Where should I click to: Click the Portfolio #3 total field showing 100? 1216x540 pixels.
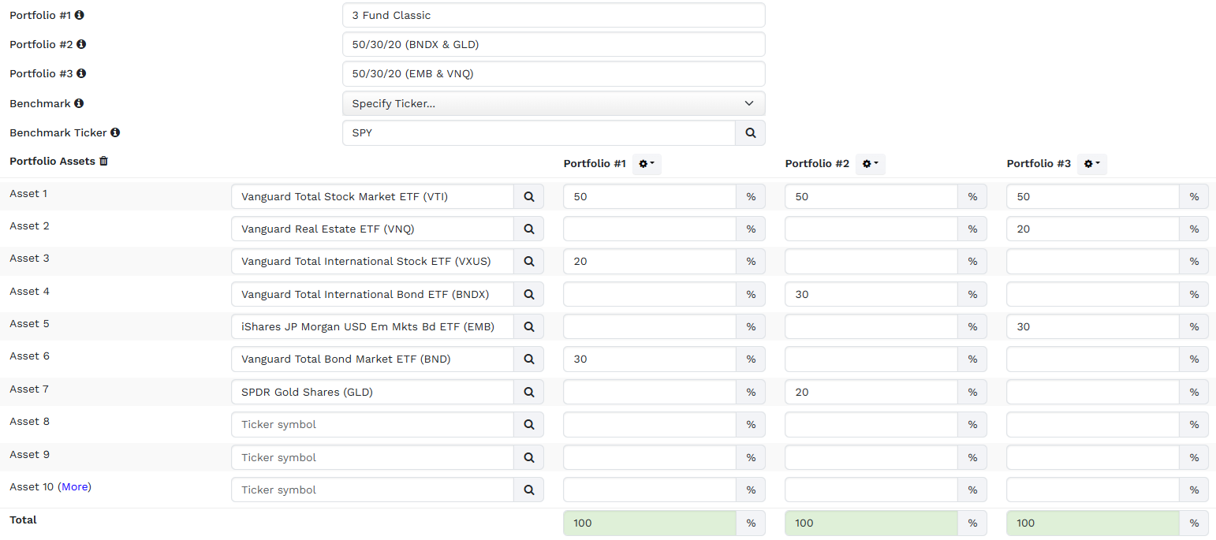[x=1093, y=523]
